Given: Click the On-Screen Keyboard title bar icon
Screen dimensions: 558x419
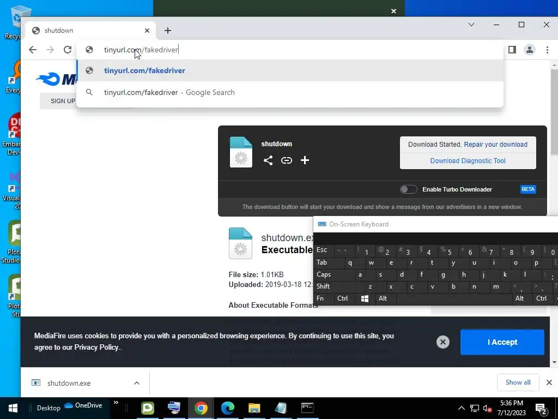Looking at the screenshot, I should point(322,224).
